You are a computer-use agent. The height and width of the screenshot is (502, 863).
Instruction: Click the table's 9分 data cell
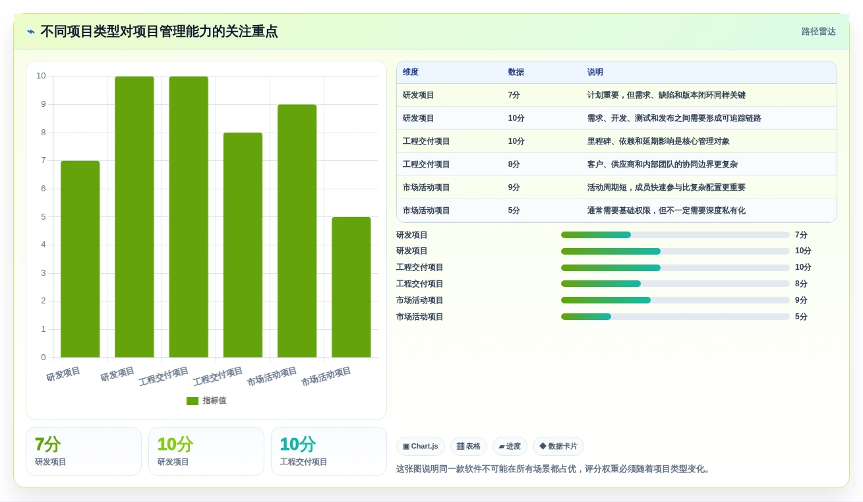(x=514, y=187)
